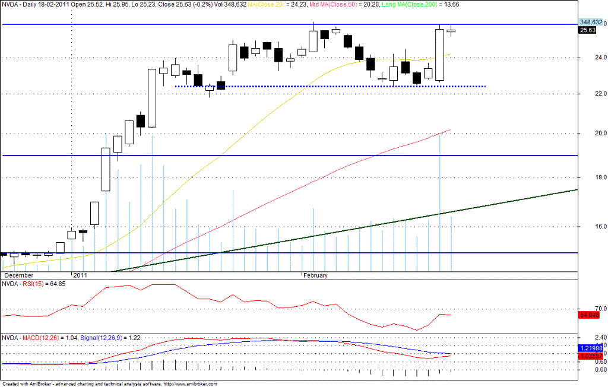Click the 18.0 price axis label
The width and height of the screenshot is (608, 387).
(601, 177)
